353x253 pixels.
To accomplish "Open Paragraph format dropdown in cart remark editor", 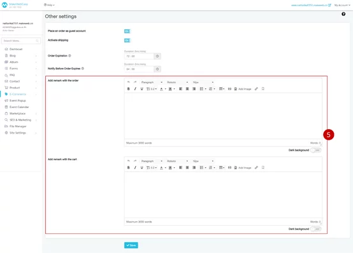I will tap(152, 161).
